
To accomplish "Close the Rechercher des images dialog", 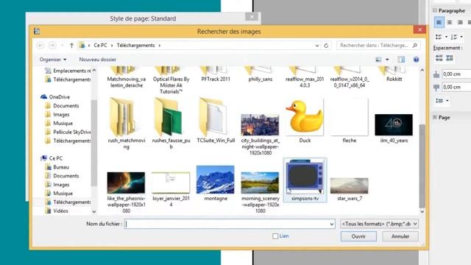I will point(419,29).
